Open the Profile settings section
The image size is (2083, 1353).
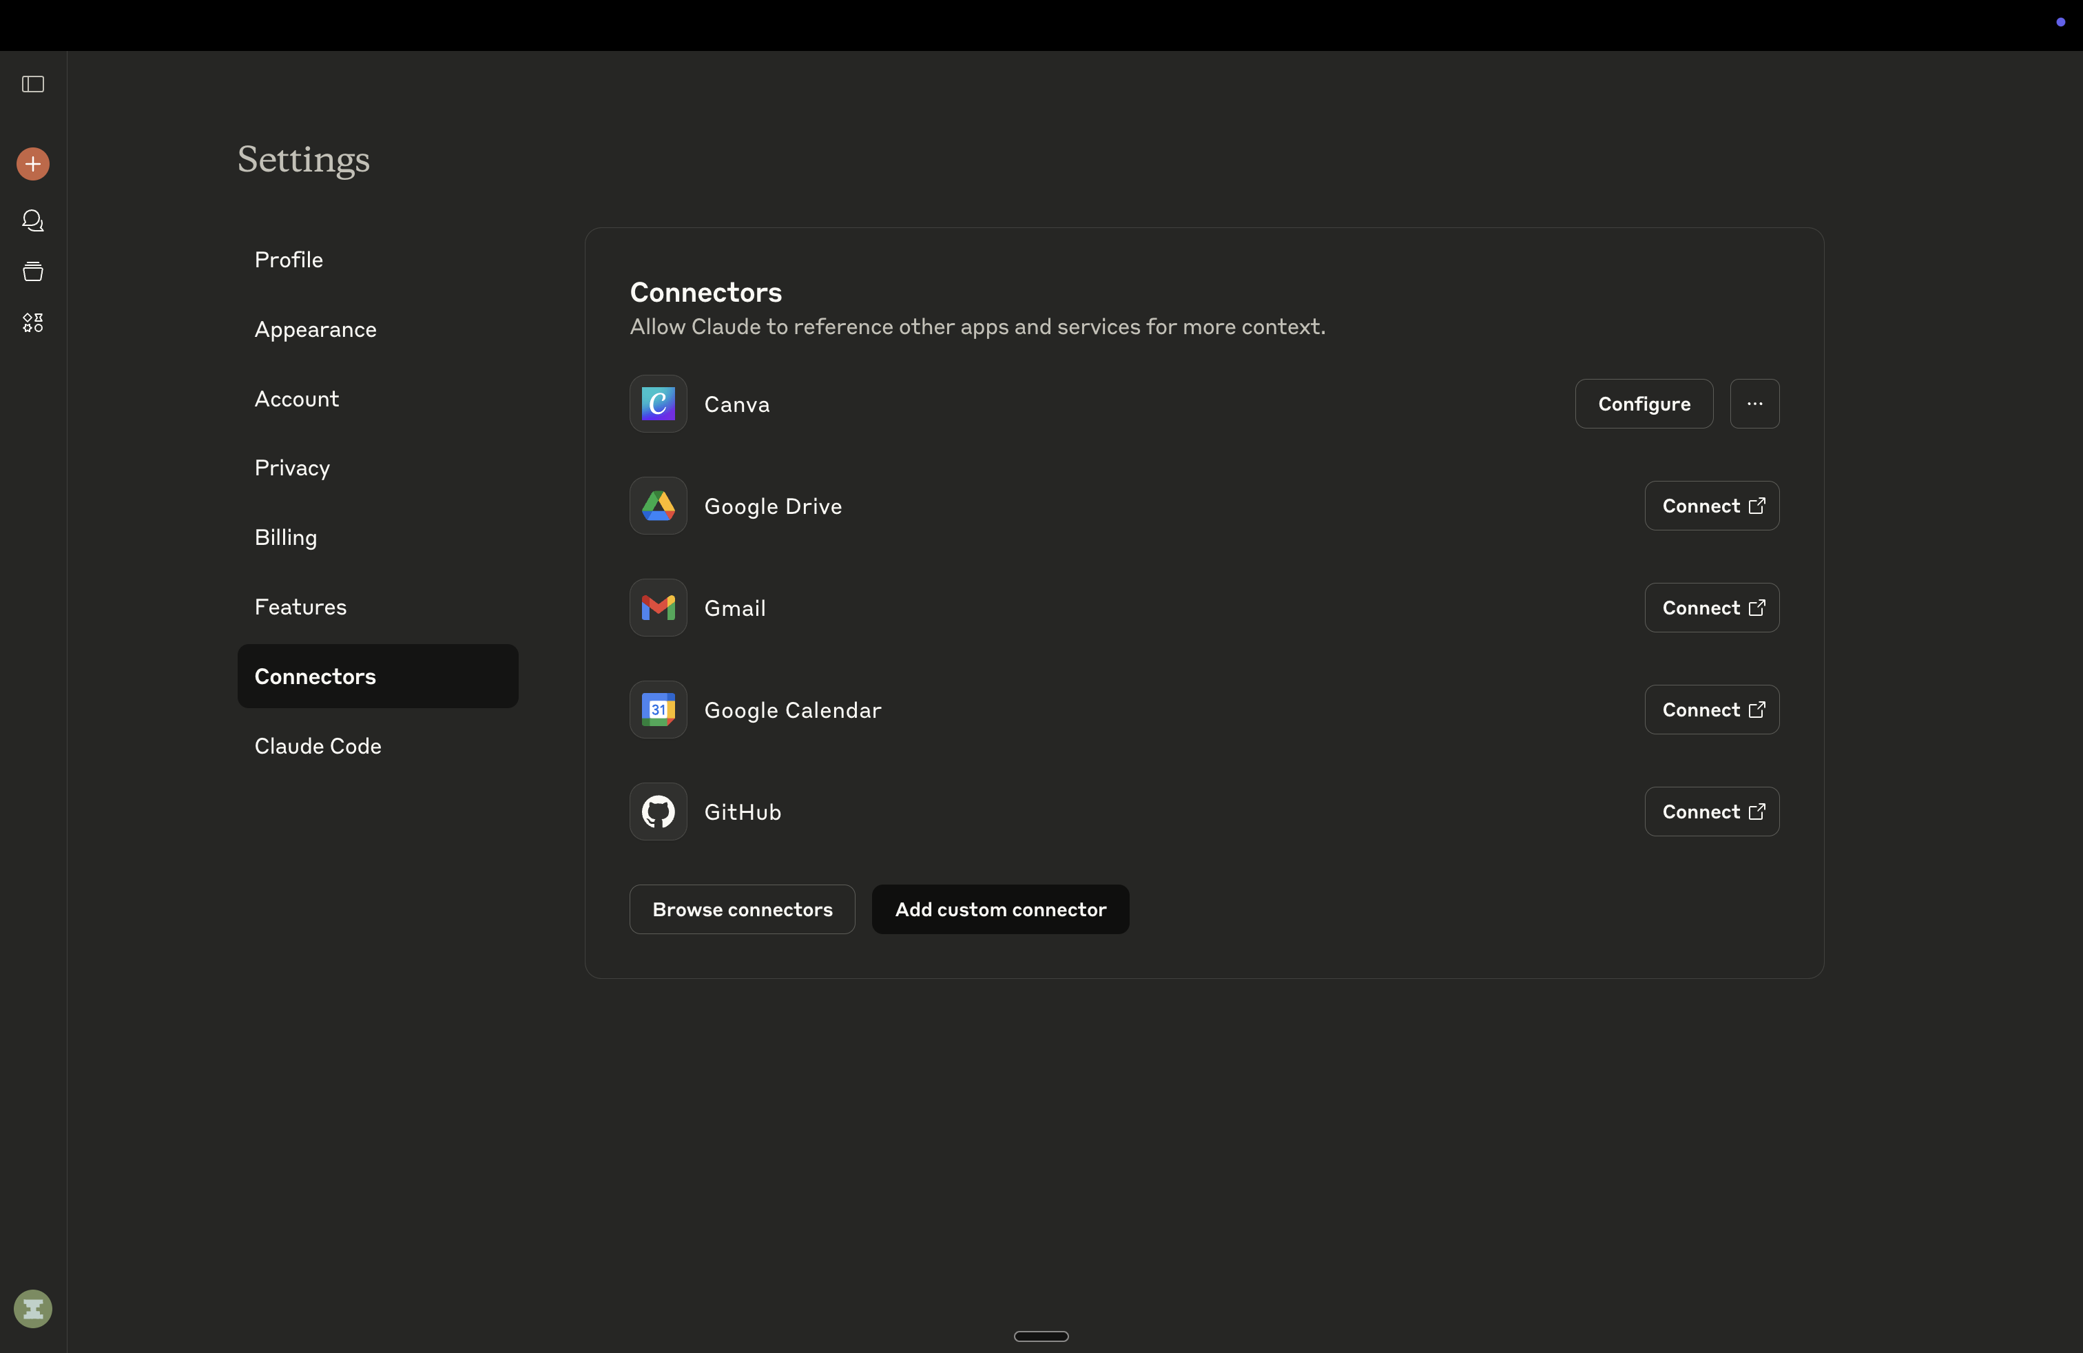pos(377,260)
